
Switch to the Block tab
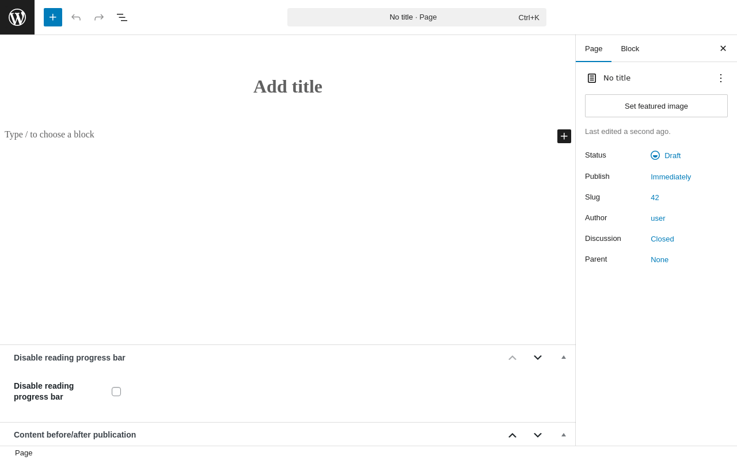(630, 49)
